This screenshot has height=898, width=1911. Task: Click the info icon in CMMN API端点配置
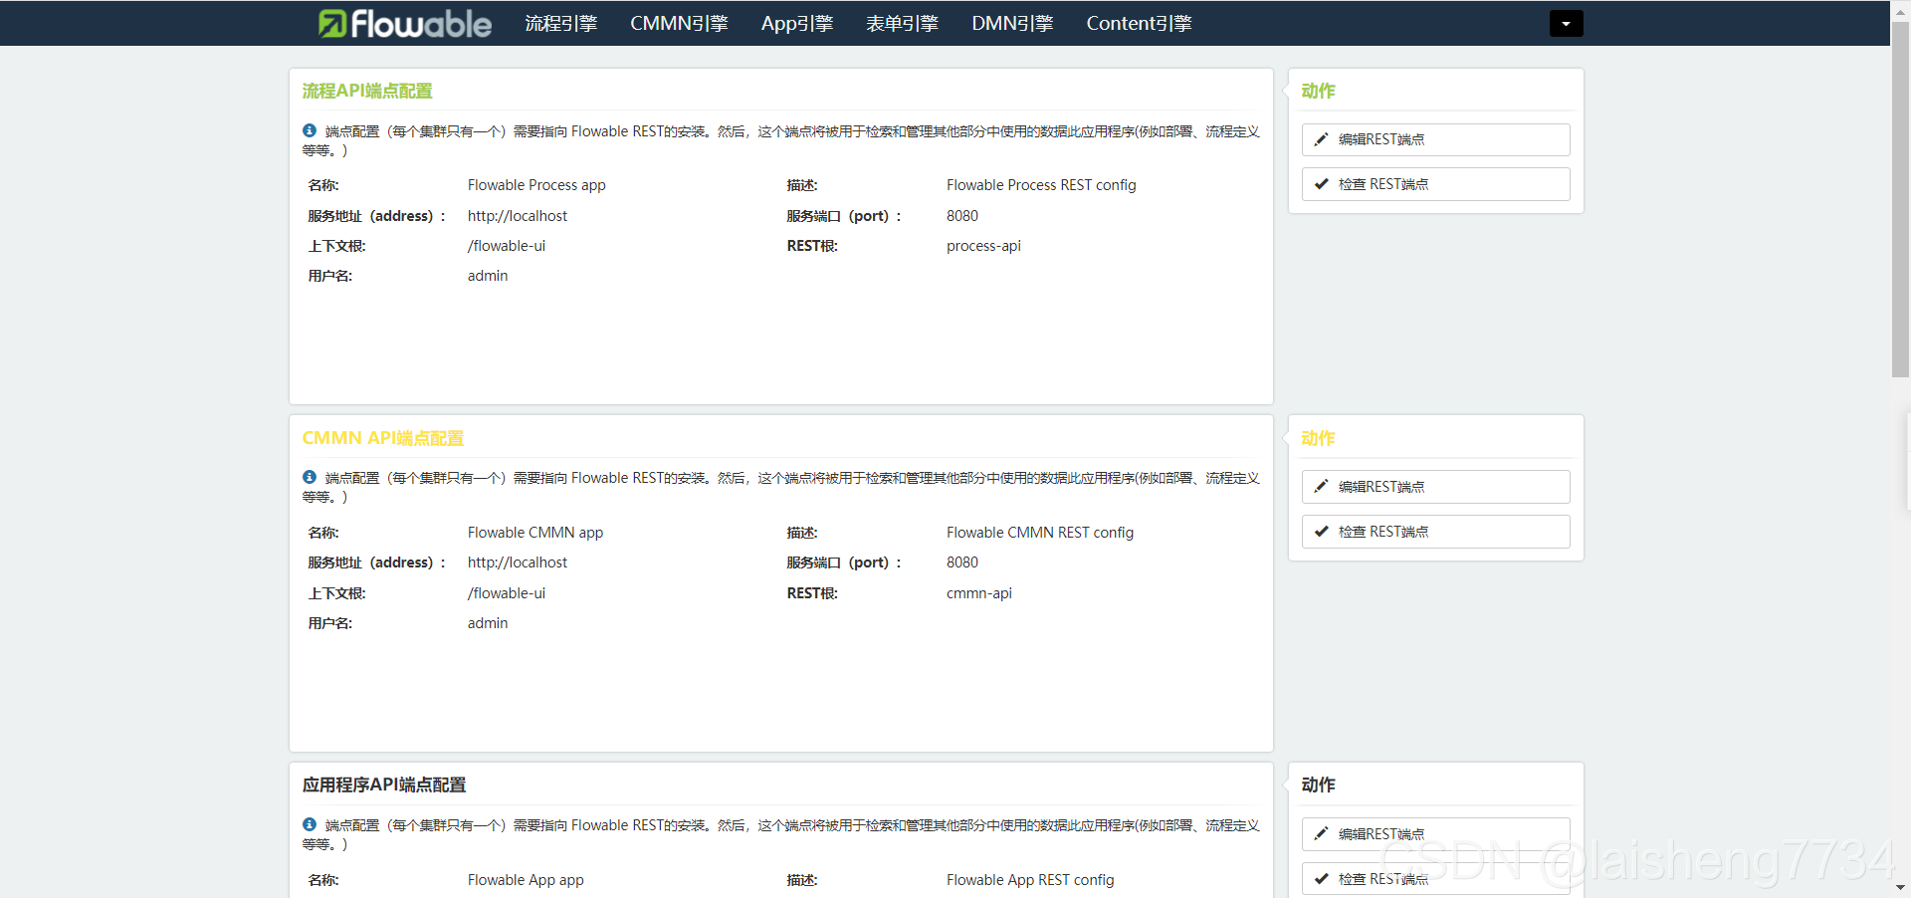tap(310, 477)
